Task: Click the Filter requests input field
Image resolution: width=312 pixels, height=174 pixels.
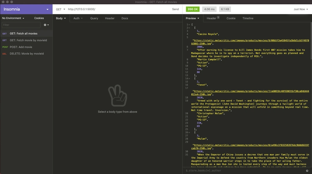Action: (x=21, y=25)
